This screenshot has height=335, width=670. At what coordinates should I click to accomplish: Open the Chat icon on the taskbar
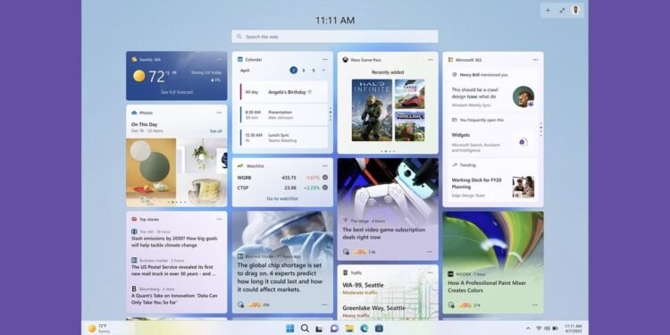335,328
